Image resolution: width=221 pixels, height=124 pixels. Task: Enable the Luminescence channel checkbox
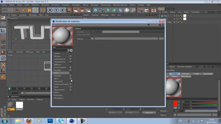click(x=70, y=59)
